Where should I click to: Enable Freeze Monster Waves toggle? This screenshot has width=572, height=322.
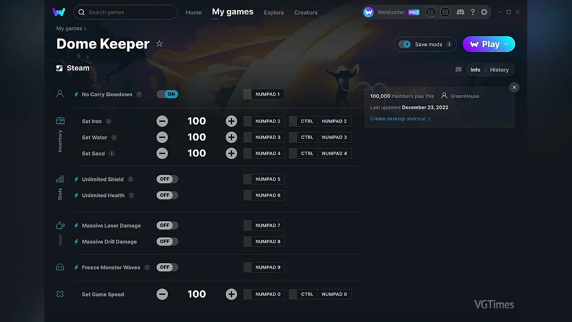click(x=167, y=268)
